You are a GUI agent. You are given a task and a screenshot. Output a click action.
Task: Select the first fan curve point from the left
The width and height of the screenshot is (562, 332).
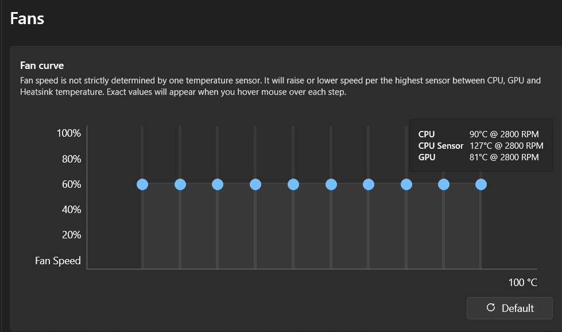(142, 184)
